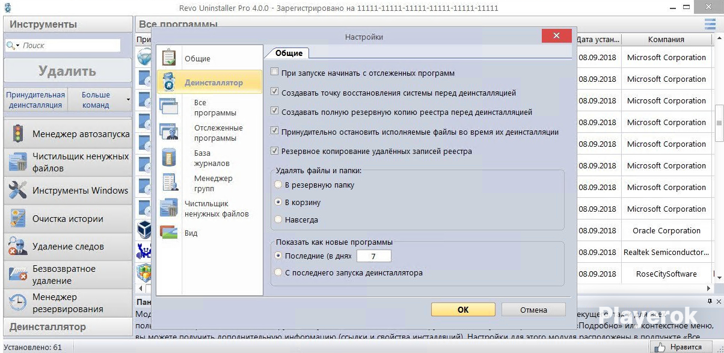Image resolution: width=724 pixels, height=353 pixels.
Task: Click the wrench Инструменты Windows icon
Action: [x=17, y=190]
